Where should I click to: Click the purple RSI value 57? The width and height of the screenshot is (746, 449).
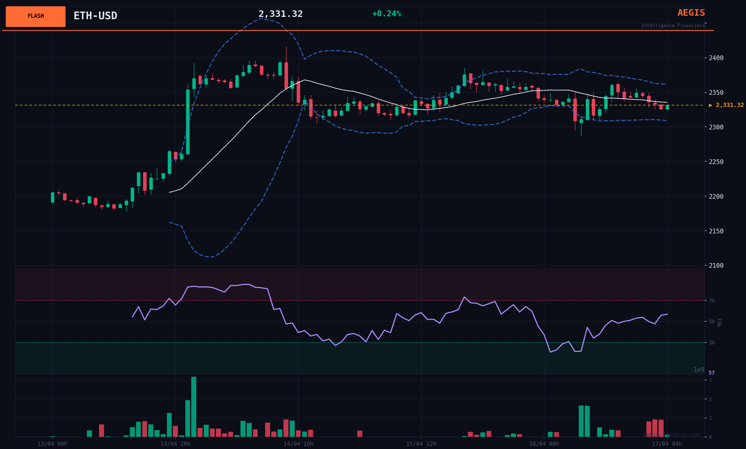(711, 373)
